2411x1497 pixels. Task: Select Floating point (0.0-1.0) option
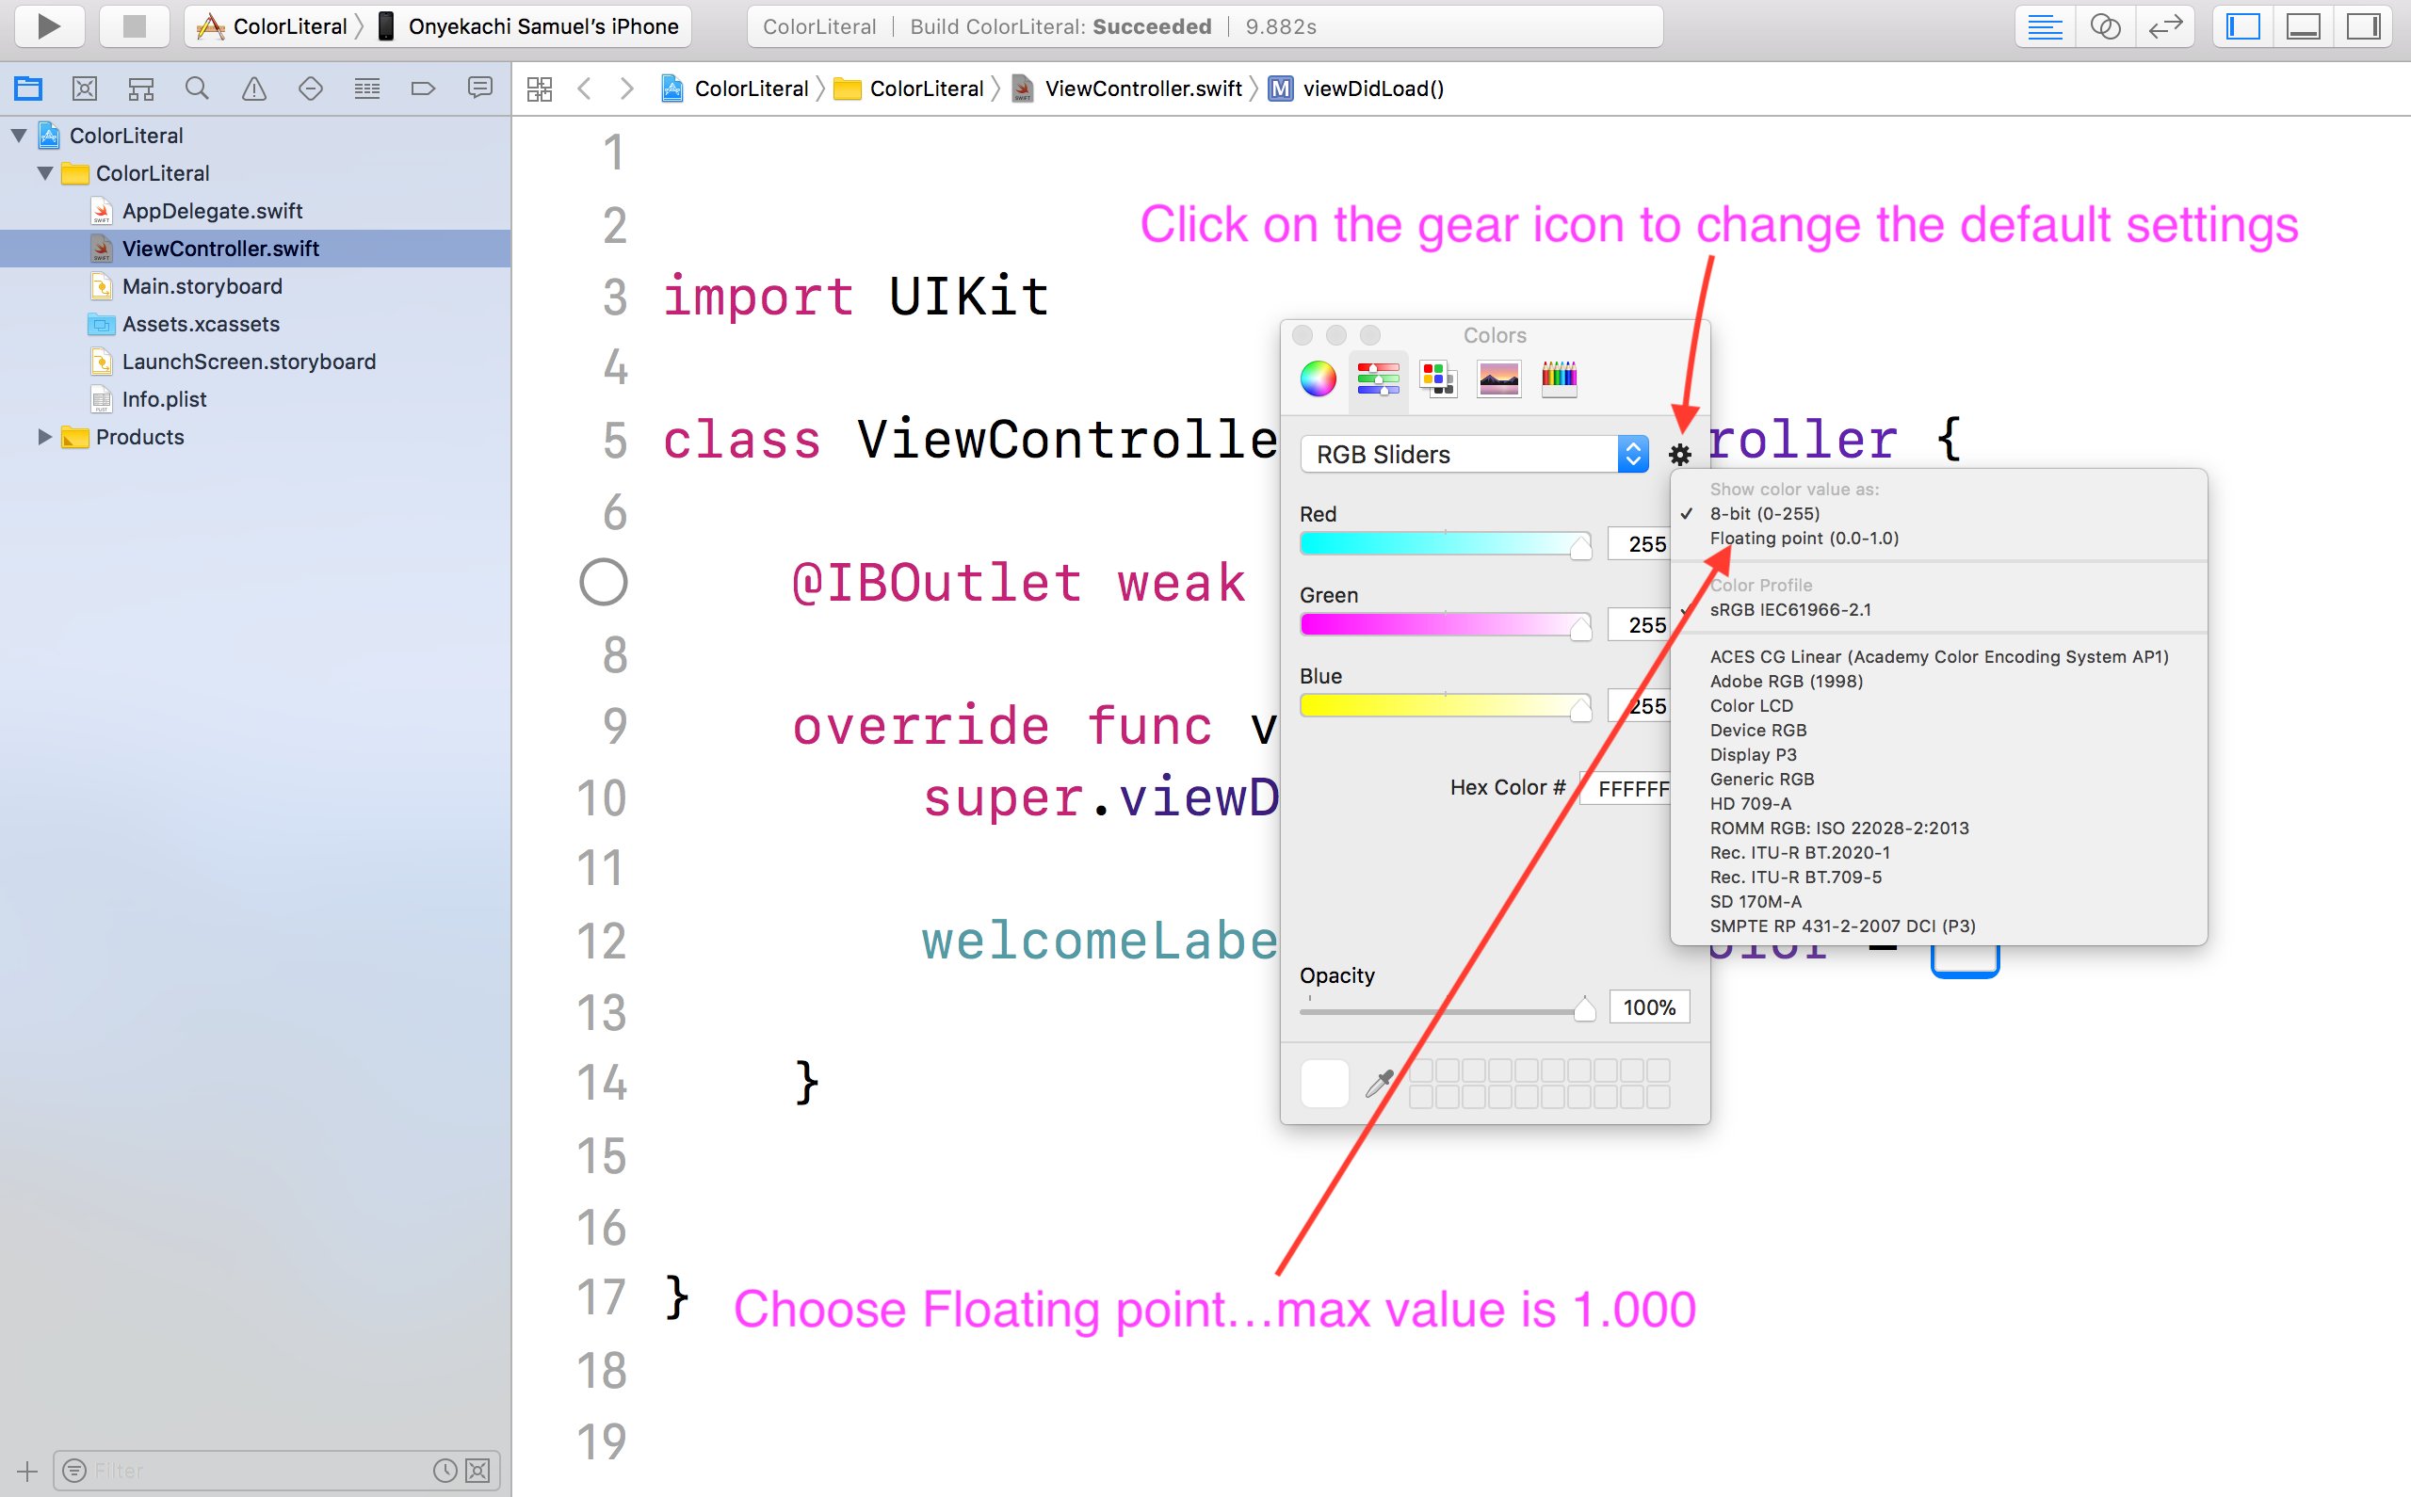click(1804, 538)
